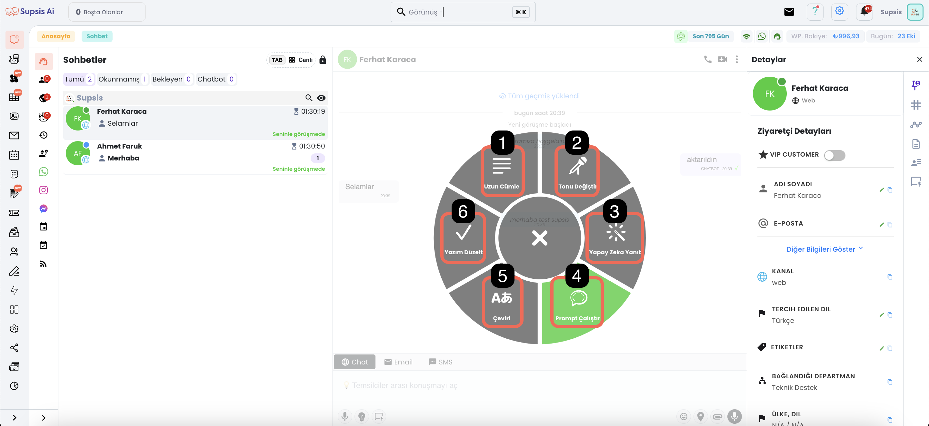
Task: Switch to the Sohbet tab
Action: [97, 36]
